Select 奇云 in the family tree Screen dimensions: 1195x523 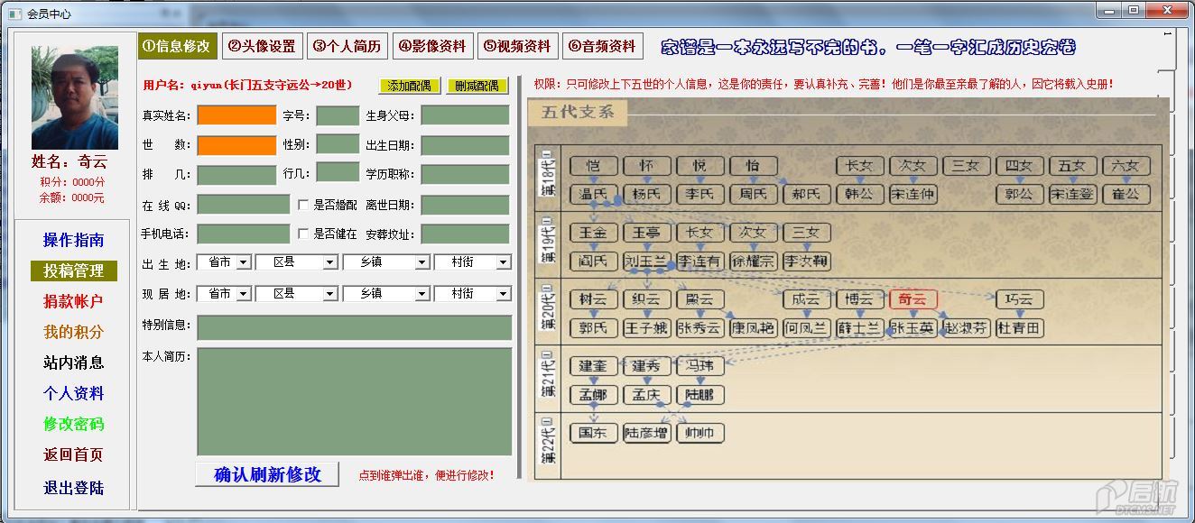click(913, 300)
